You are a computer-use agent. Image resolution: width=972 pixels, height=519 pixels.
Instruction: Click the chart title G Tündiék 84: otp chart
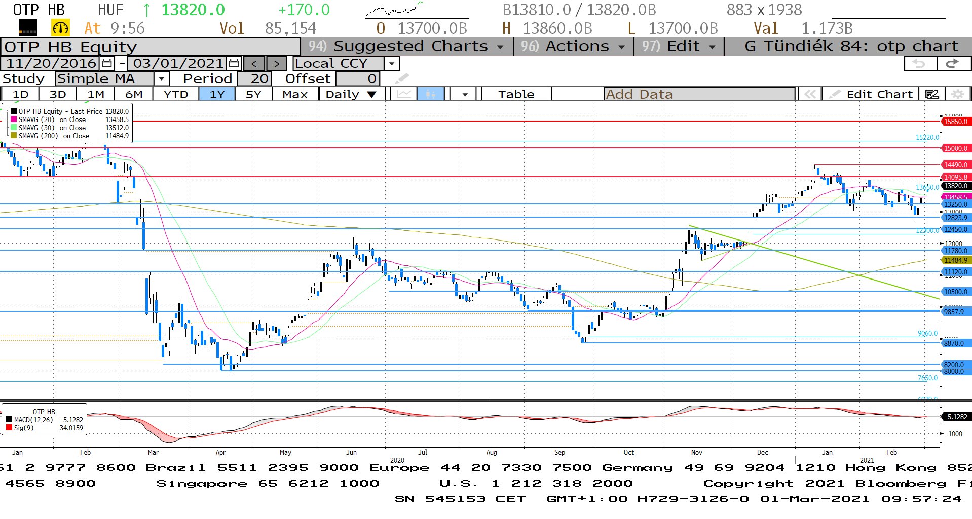851,46
